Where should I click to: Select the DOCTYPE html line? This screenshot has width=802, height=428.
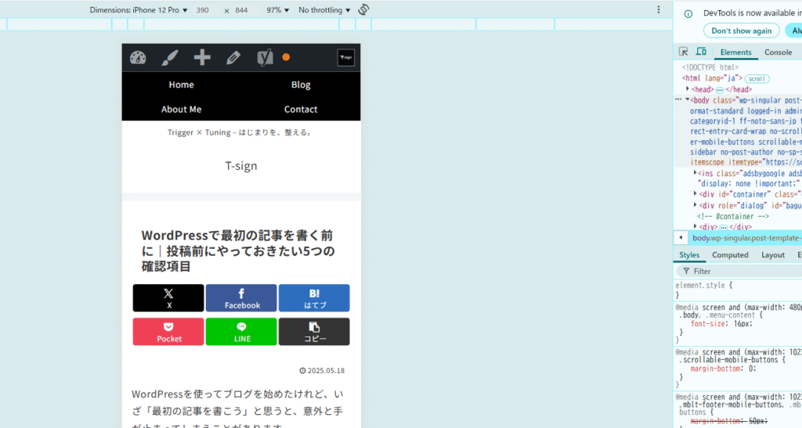pos(710,67)
